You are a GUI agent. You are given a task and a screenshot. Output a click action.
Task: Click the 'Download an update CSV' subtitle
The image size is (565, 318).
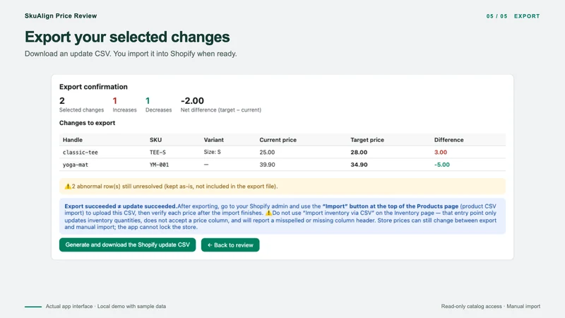[x=131, y=54]
